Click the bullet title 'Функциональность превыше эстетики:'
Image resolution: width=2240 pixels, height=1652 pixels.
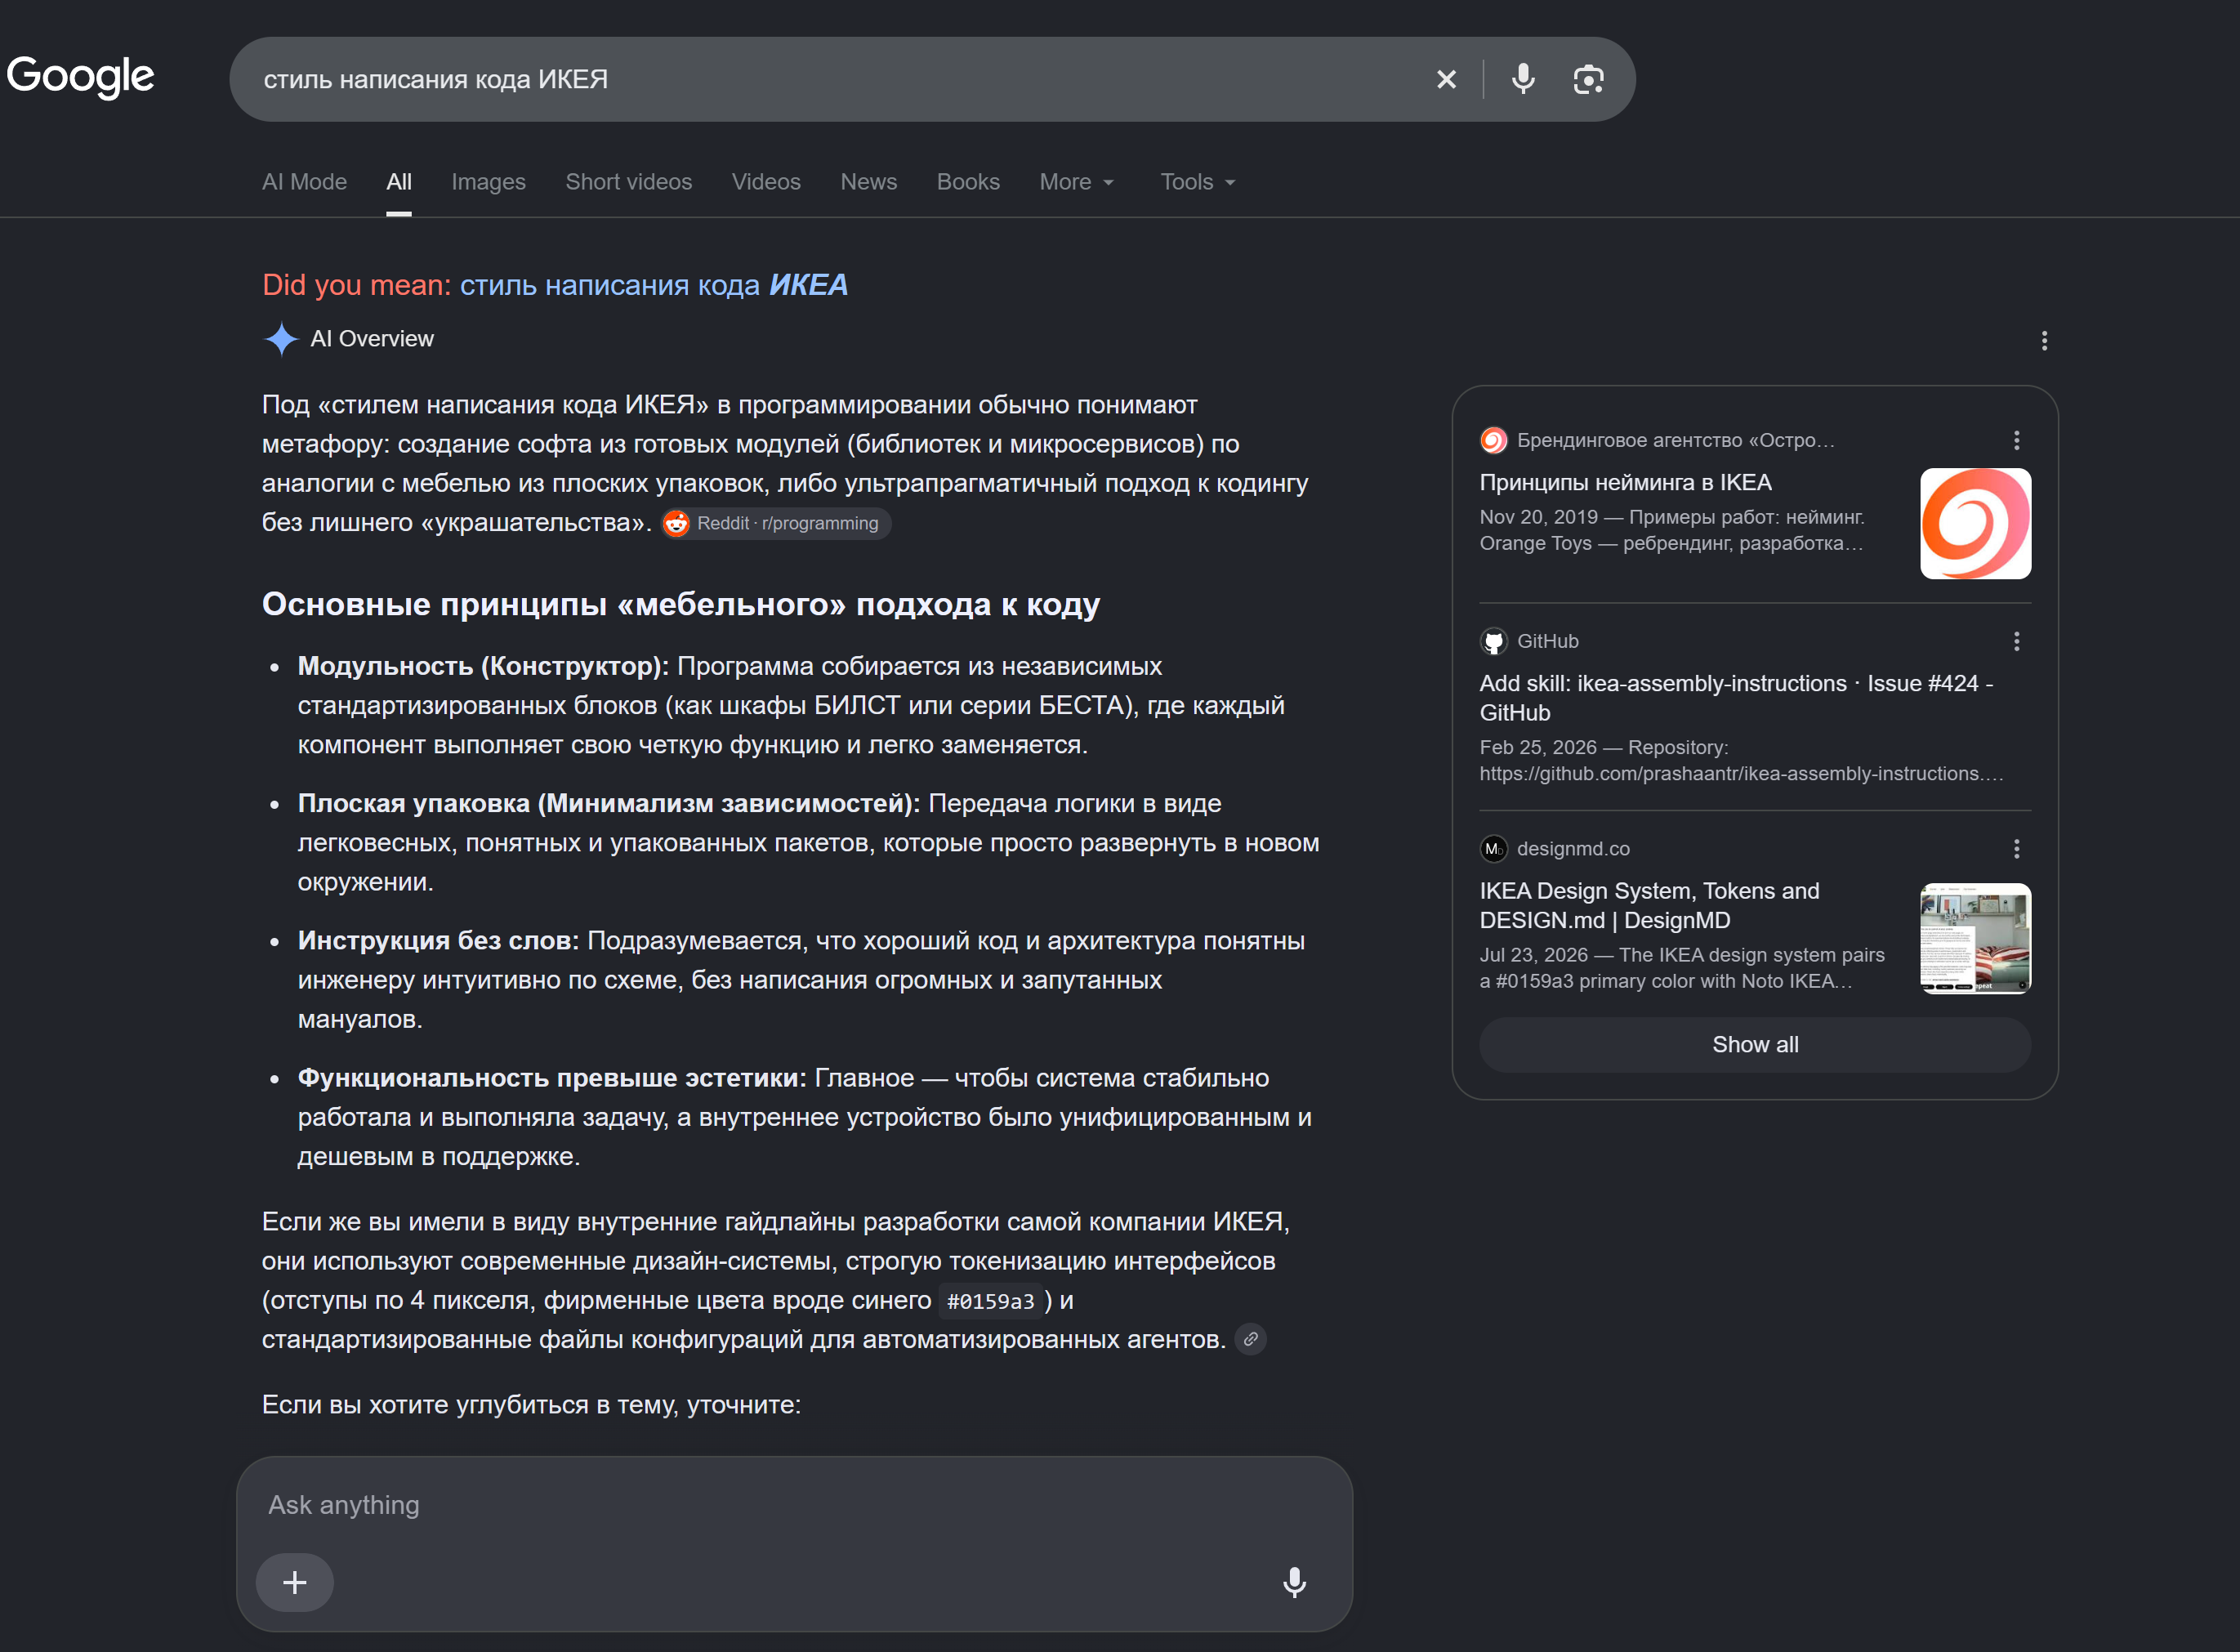(552, 1078)
